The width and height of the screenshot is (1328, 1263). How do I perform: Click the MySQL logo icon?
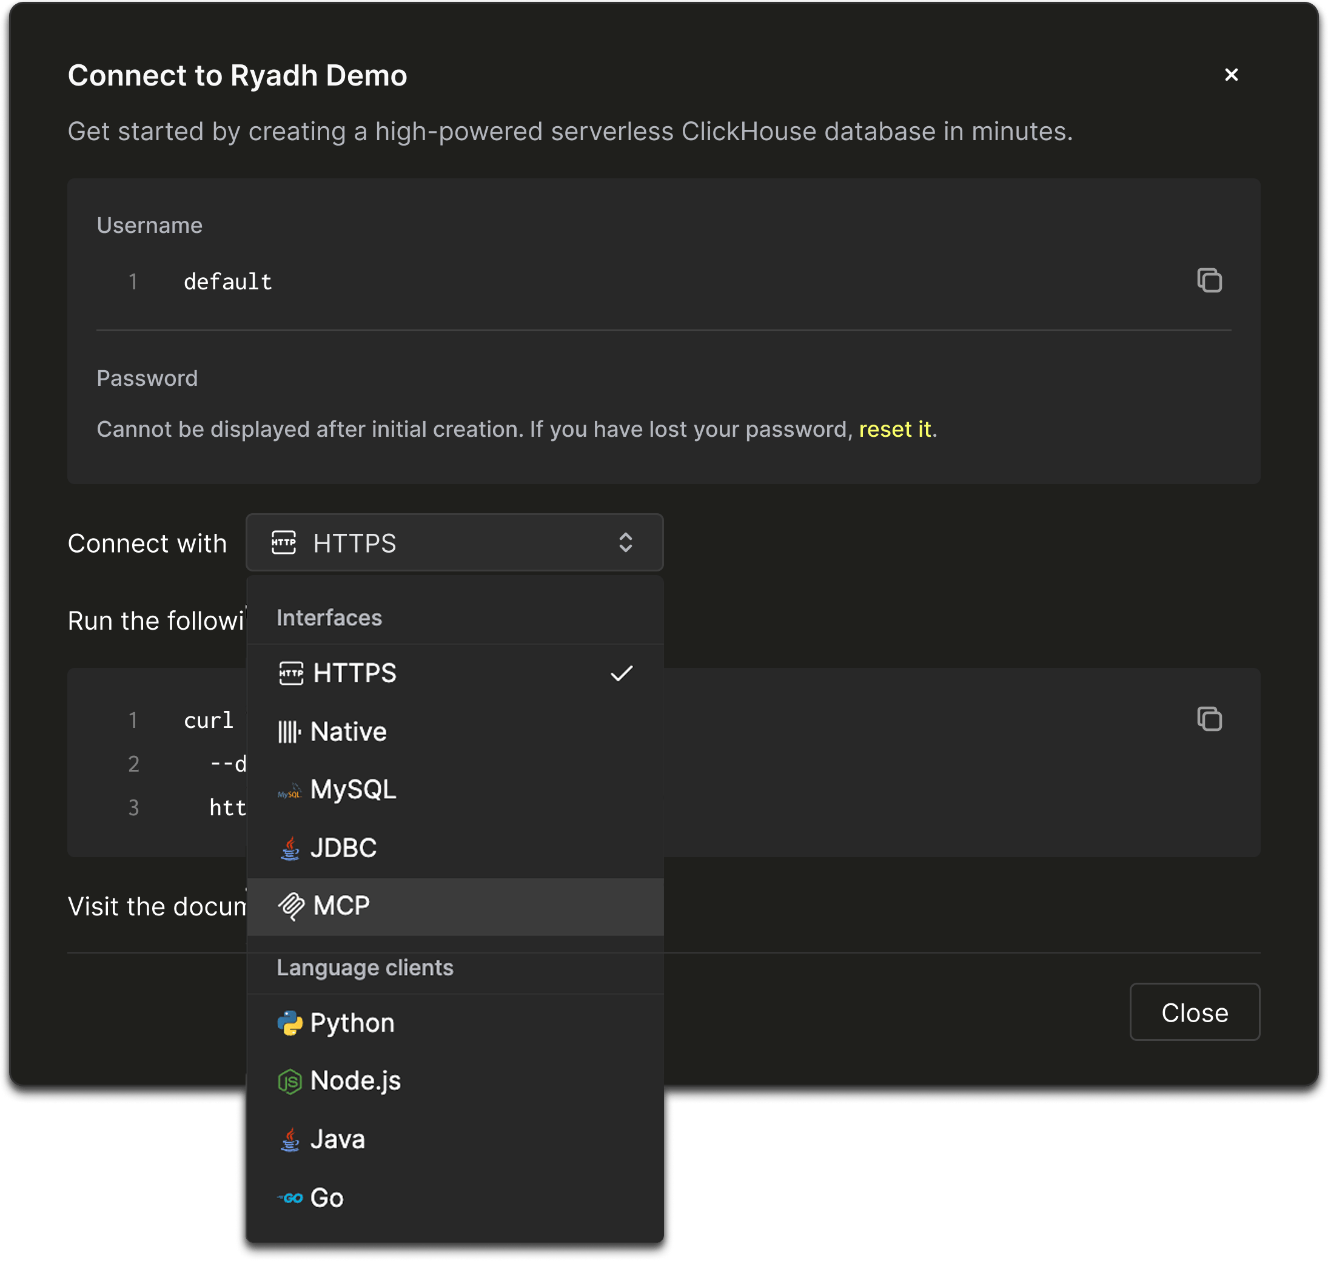tap(289, 790)
